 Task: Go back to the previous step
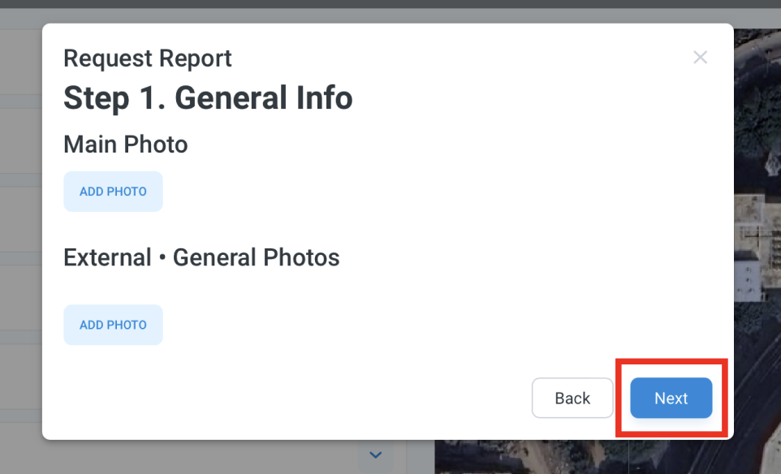(572, 398)
